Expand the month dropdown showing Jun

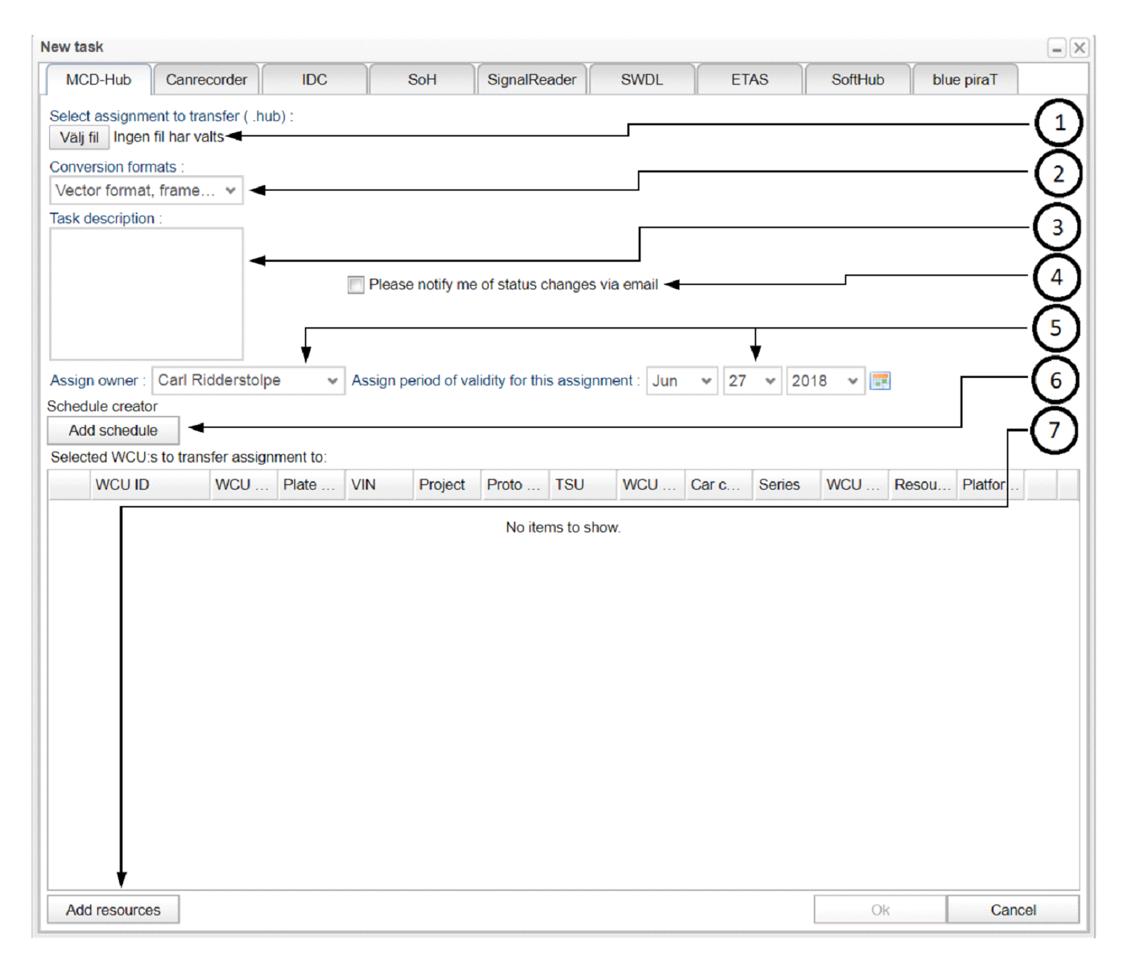(681, 381)
